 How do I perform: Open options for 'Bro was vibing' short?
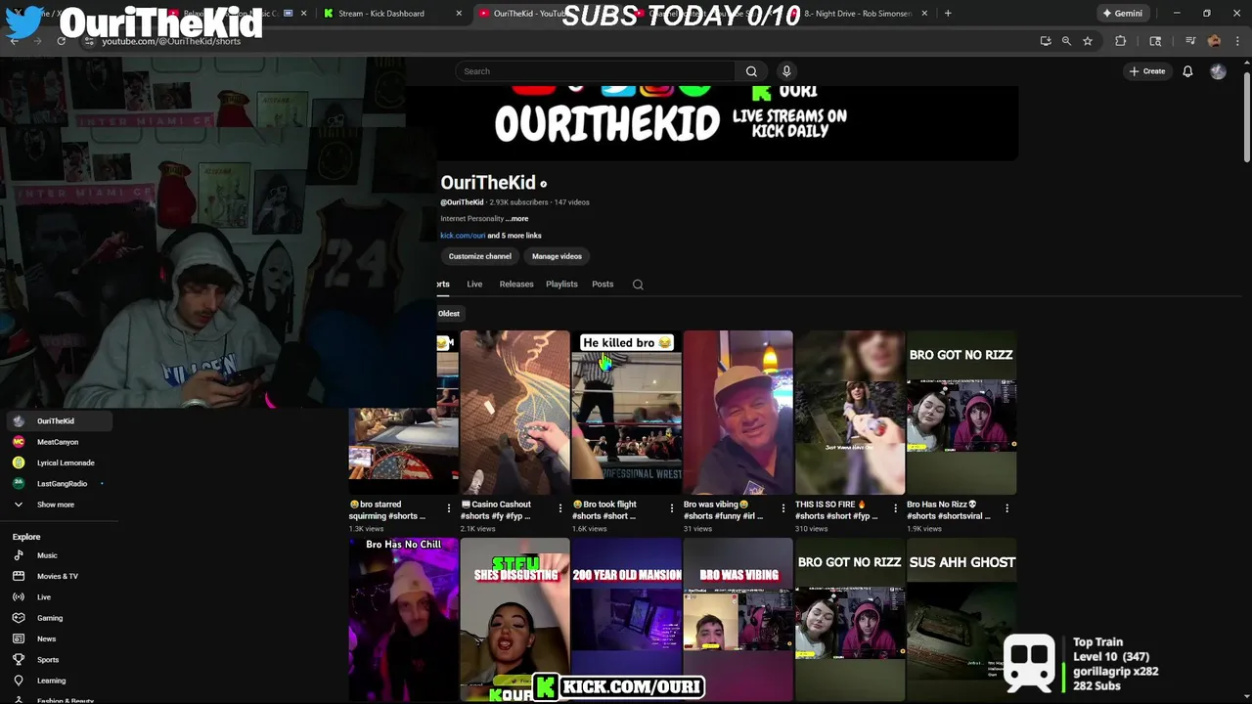783,508
